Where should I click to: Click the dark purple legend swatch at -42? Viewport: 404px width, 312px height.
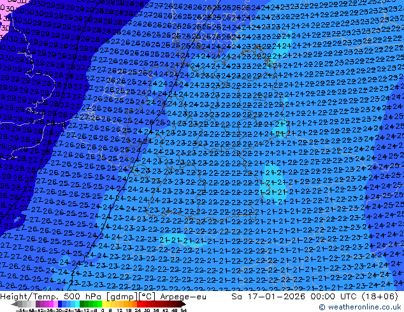click(38, 304)
